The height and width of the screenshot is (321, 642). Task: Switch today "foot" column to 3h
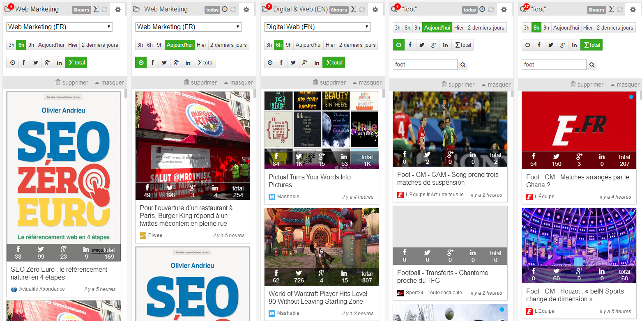click(398, 28)
